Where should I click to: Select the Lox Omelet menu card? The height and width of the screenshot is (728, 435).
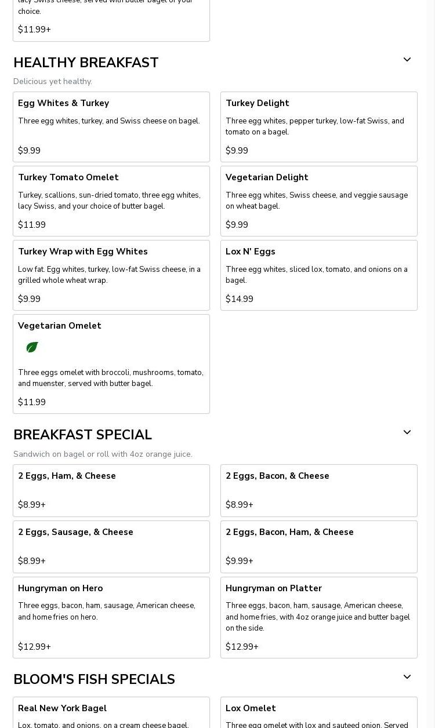(x=318, y=713)
